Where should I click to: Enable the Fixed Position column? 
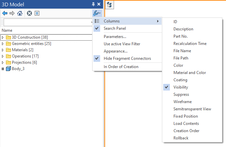coord(192,116)
